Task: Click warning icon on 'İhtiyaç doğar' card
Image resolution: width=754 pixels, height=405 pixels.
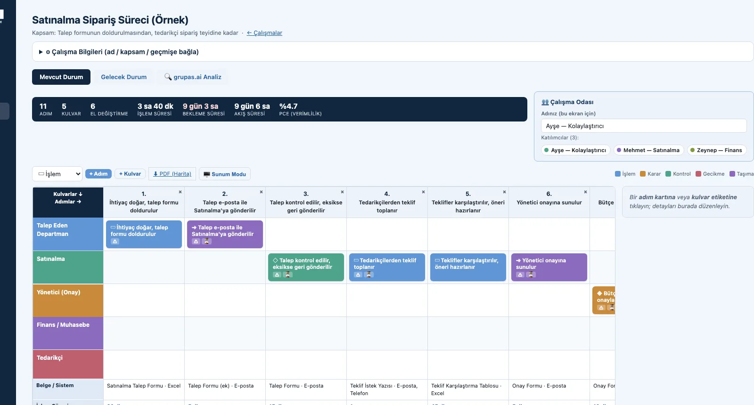Action: click(115, 242)
